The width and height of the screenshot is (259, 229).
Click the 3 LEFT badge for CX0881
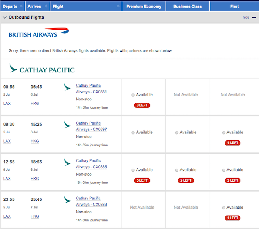(142, 105)
